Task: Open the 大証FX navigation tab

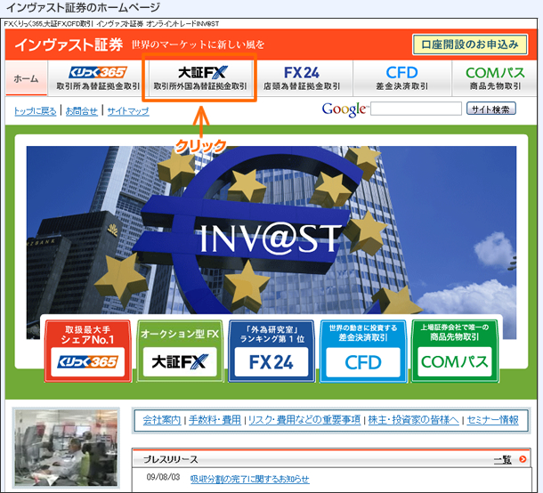Action: tap(200, 78)
